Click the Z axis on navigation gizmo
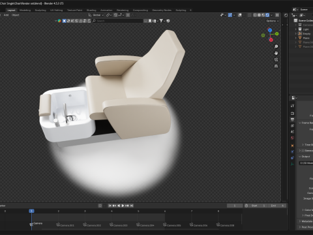Viewport: 313px width, 235px height. point(270,30)
